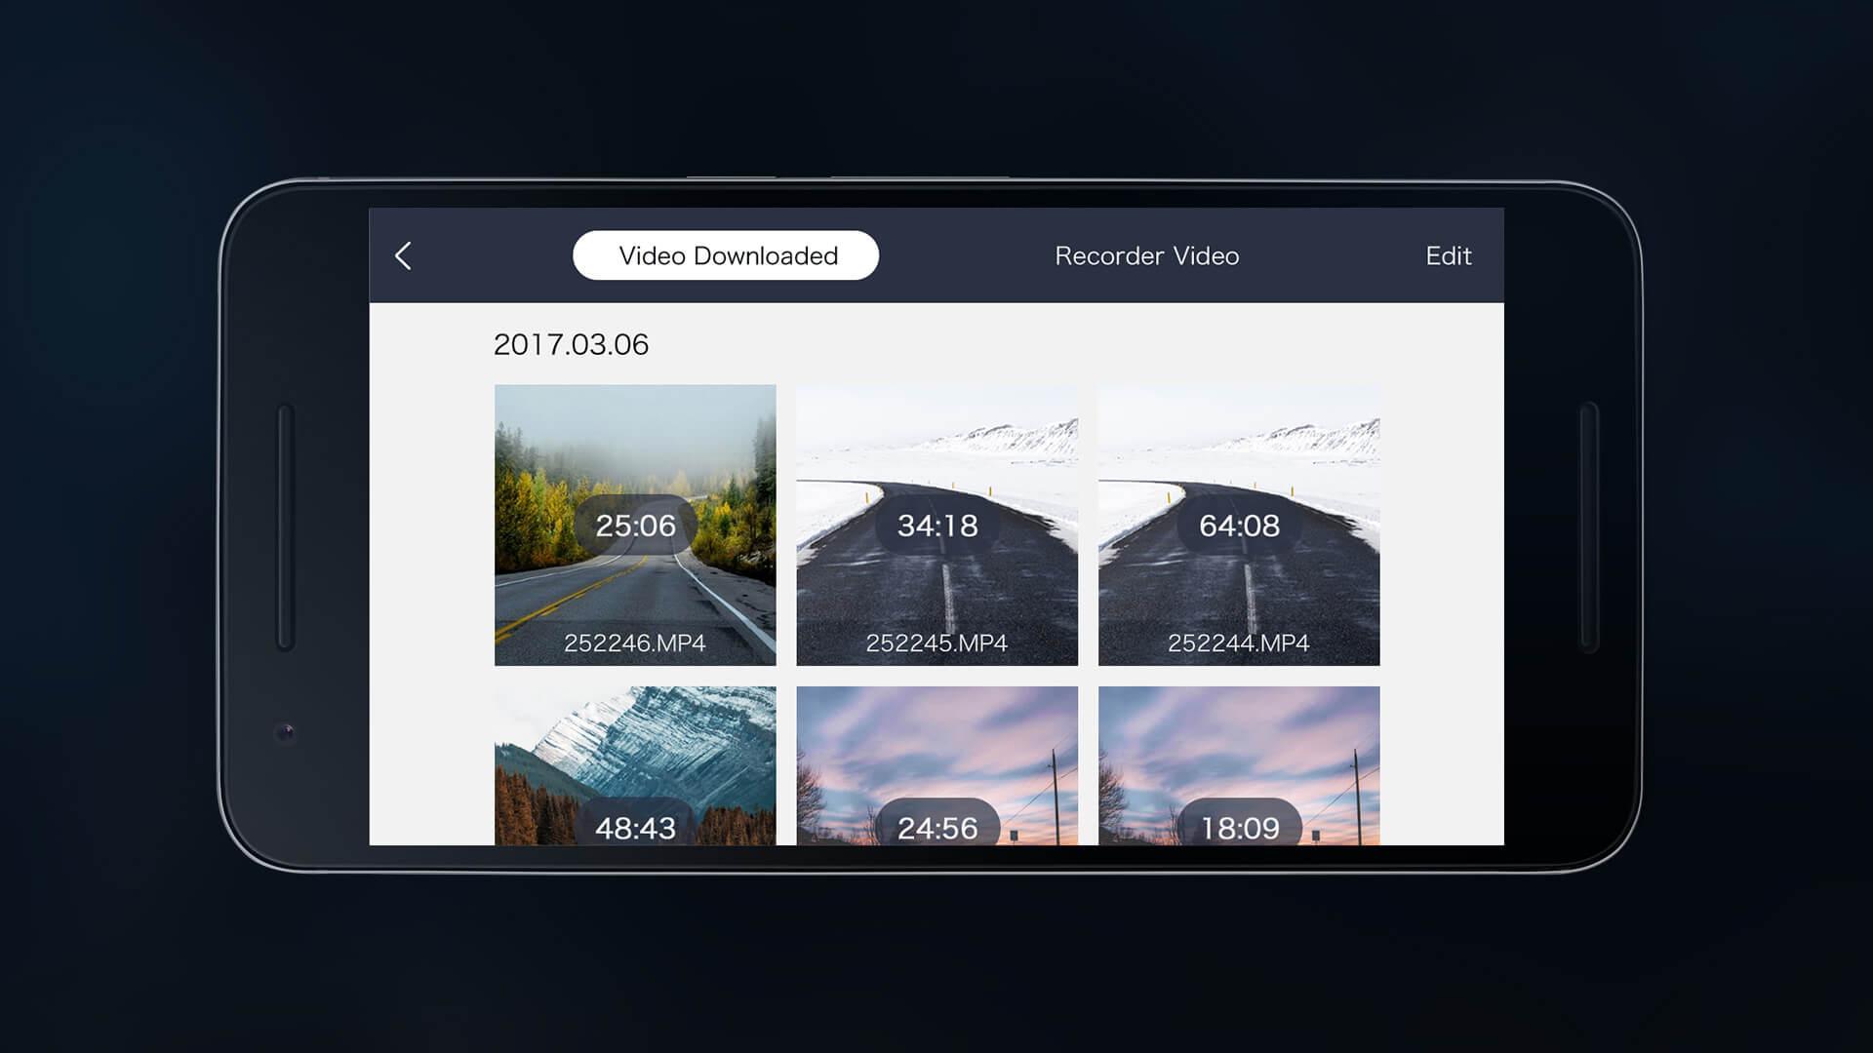The image size is (1873, 1053).
Task: Tap the back arrow icon
Action: tap(403, 255)
